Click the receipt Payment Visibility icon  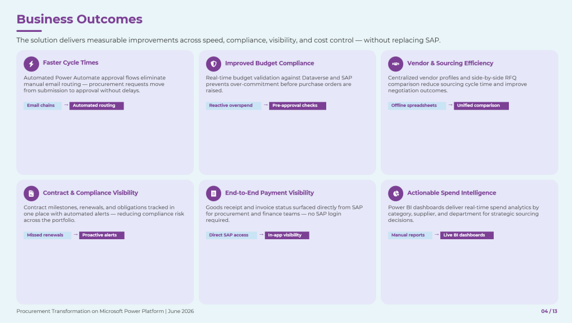pyautogui.click(x=213, y=193)
